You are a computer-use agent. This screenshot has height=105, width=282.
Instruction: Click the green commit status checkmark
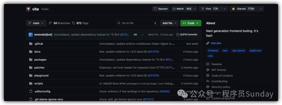(x=142, y=34)
